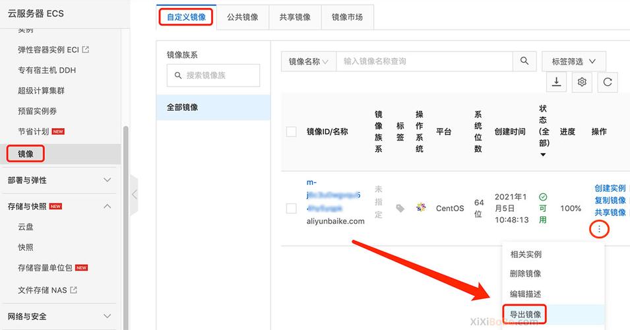Viewport: 630px width, 330px height.
Task: Switch to the 公共镜像 tab
Action: point(243,17)
